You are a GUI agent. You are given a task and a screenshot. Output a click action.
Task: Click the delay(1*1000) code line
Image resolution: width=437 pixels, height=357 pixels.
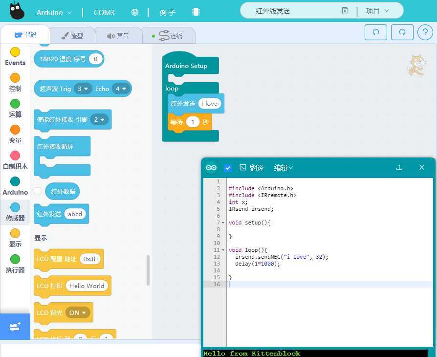pos(257,264)
